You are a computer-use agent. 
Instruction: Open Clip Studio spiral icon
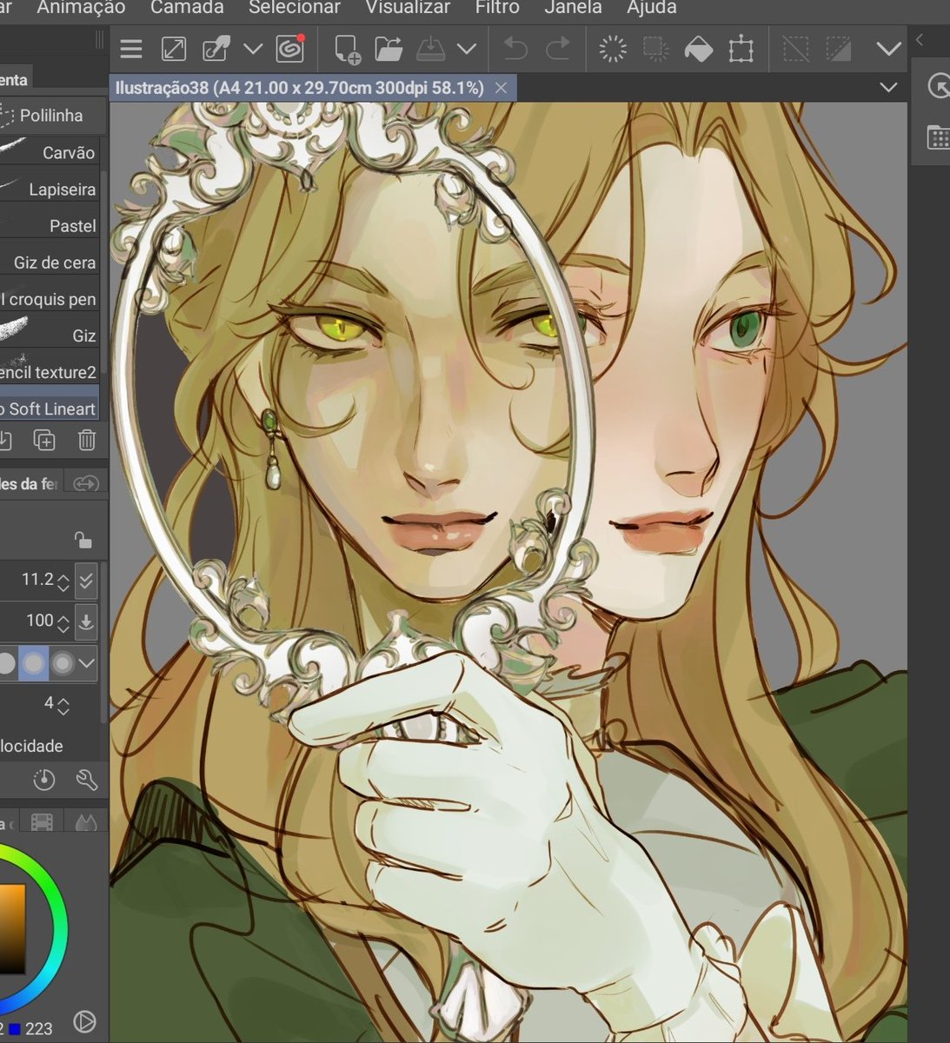pos(290,48)
